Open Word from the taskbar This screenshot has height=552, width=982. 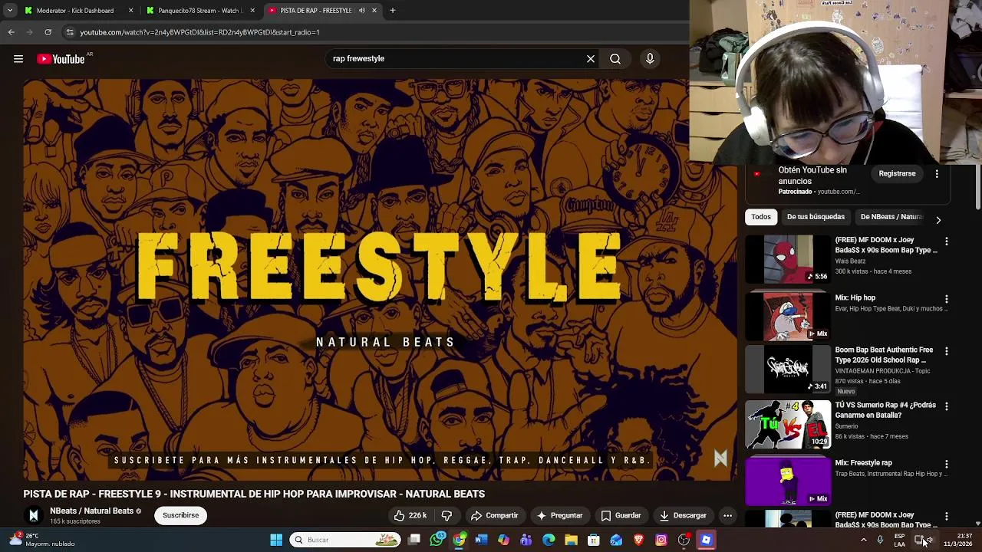click(x=481, y=540)
